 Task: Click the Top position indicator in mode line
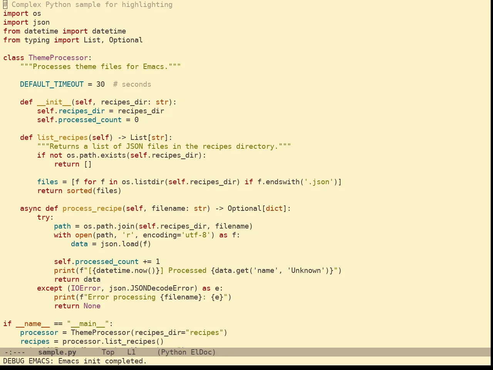click(108, 352)
